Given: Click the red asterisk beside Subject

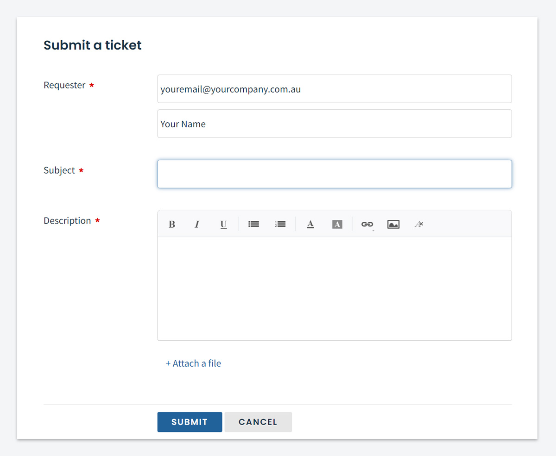Looking at the screenshot, I should pyautogui.click(x=81, y=170).
